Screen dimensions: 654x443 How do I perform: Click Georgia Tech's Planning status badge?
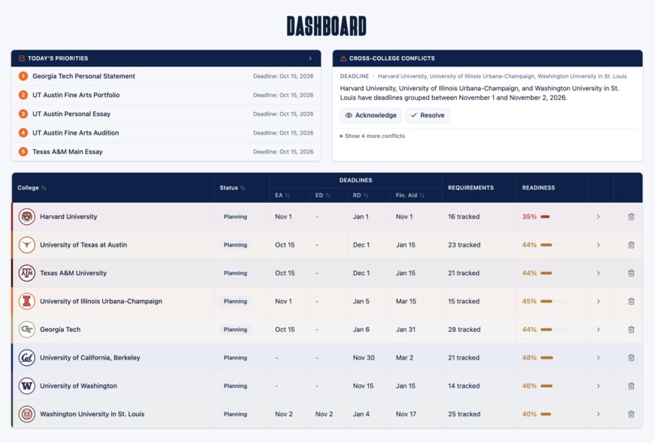click(235, 329)
